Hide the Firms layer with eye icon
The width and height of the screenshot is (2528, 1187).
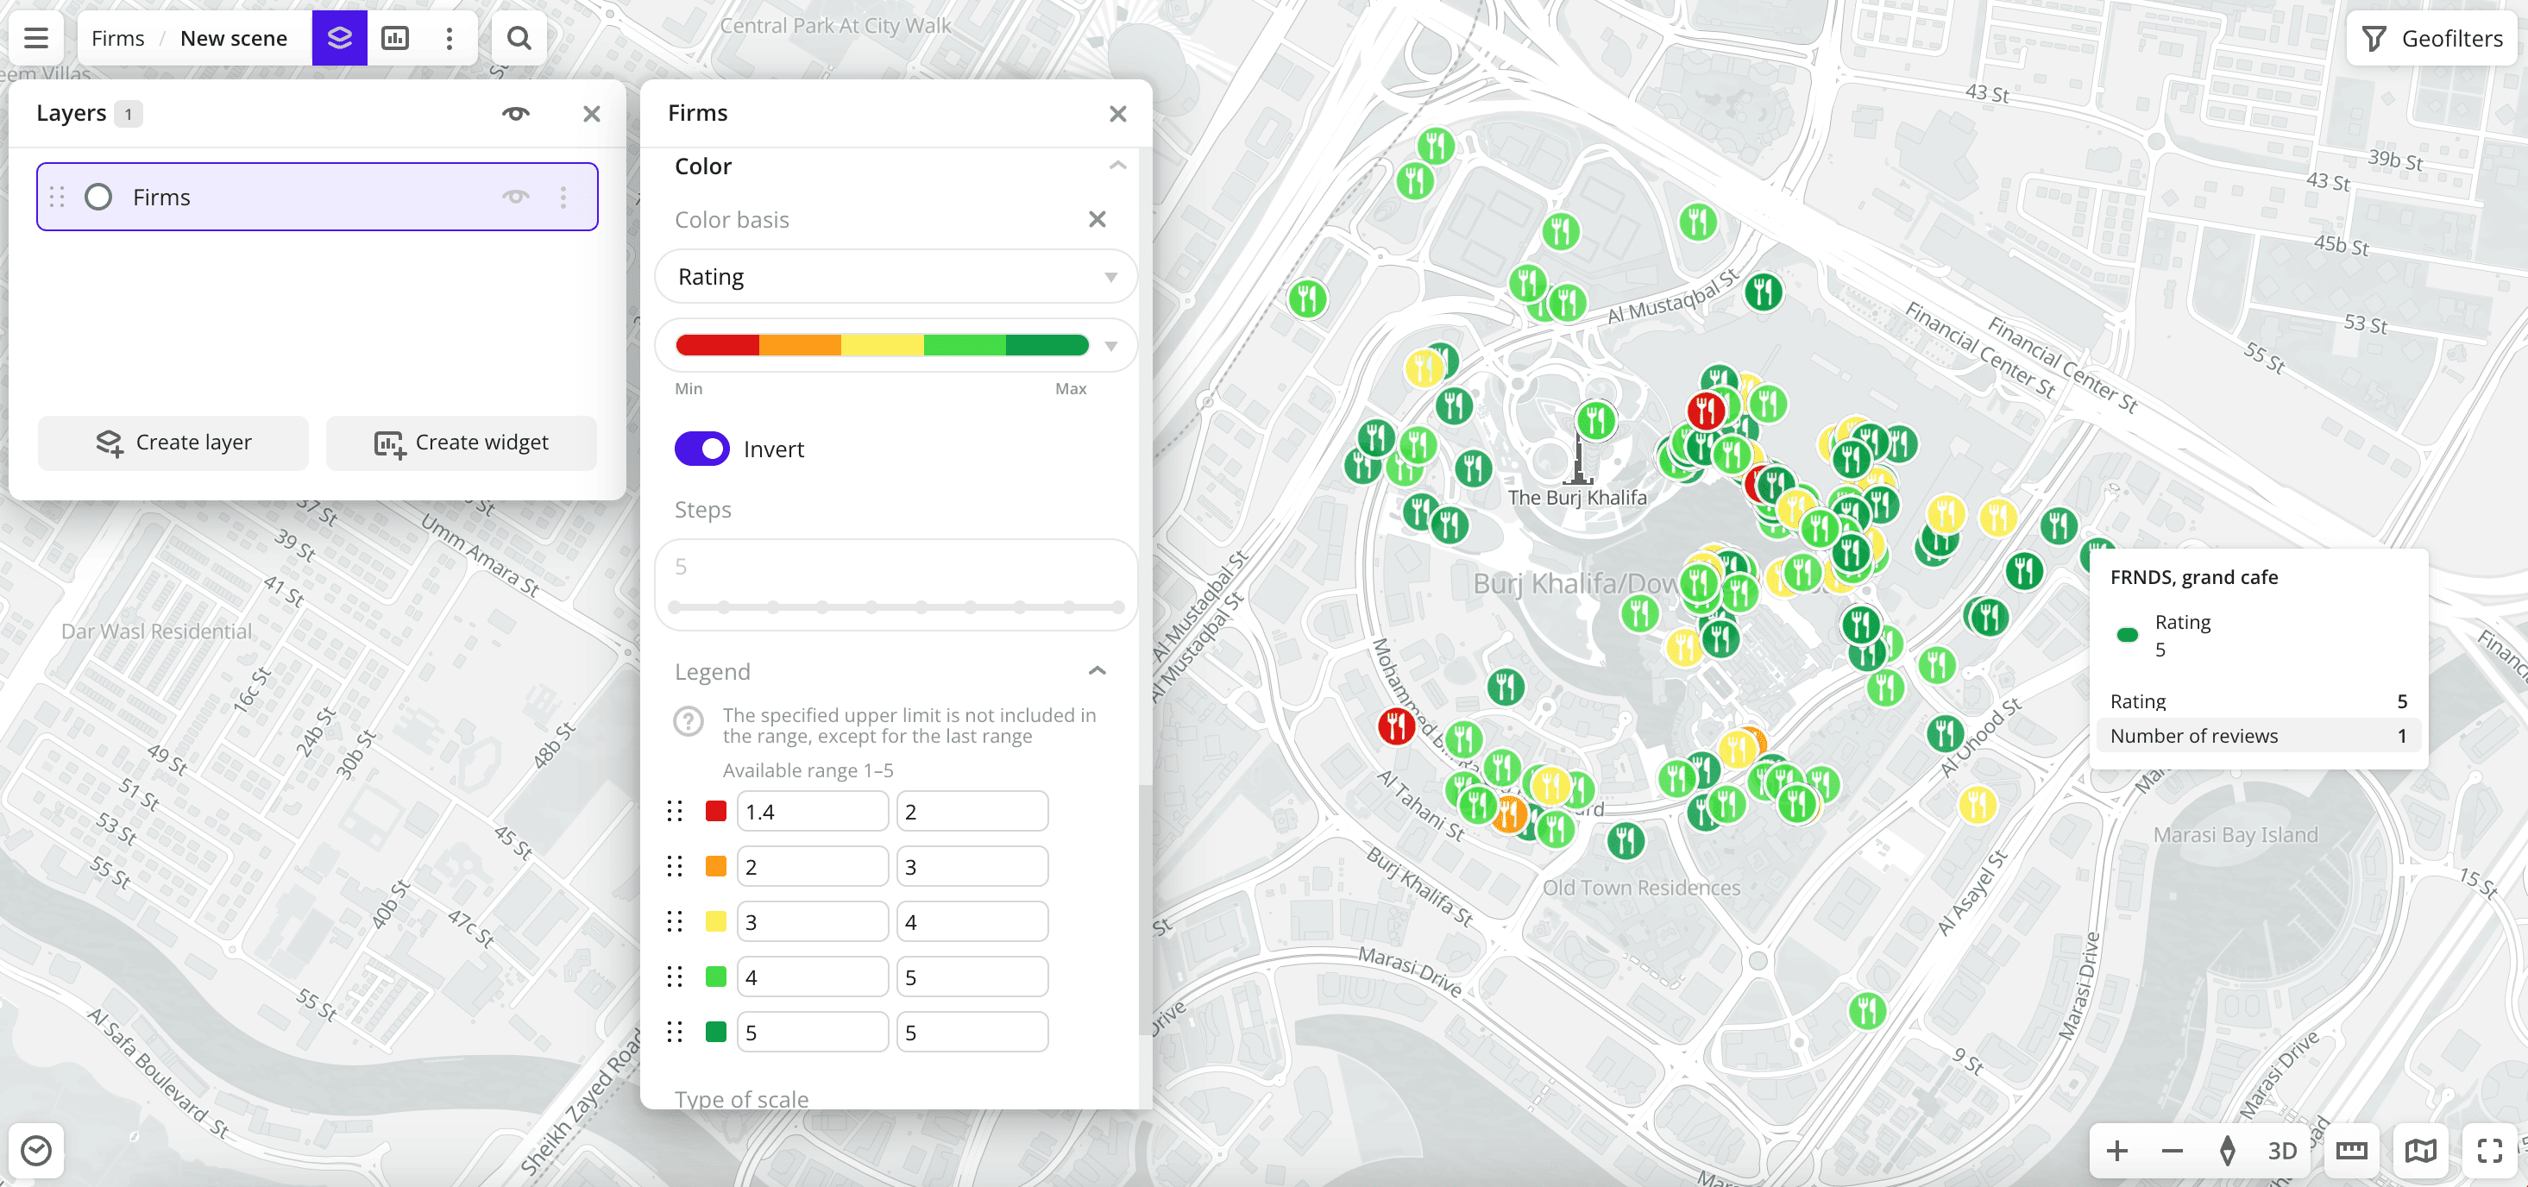[515, 198]
